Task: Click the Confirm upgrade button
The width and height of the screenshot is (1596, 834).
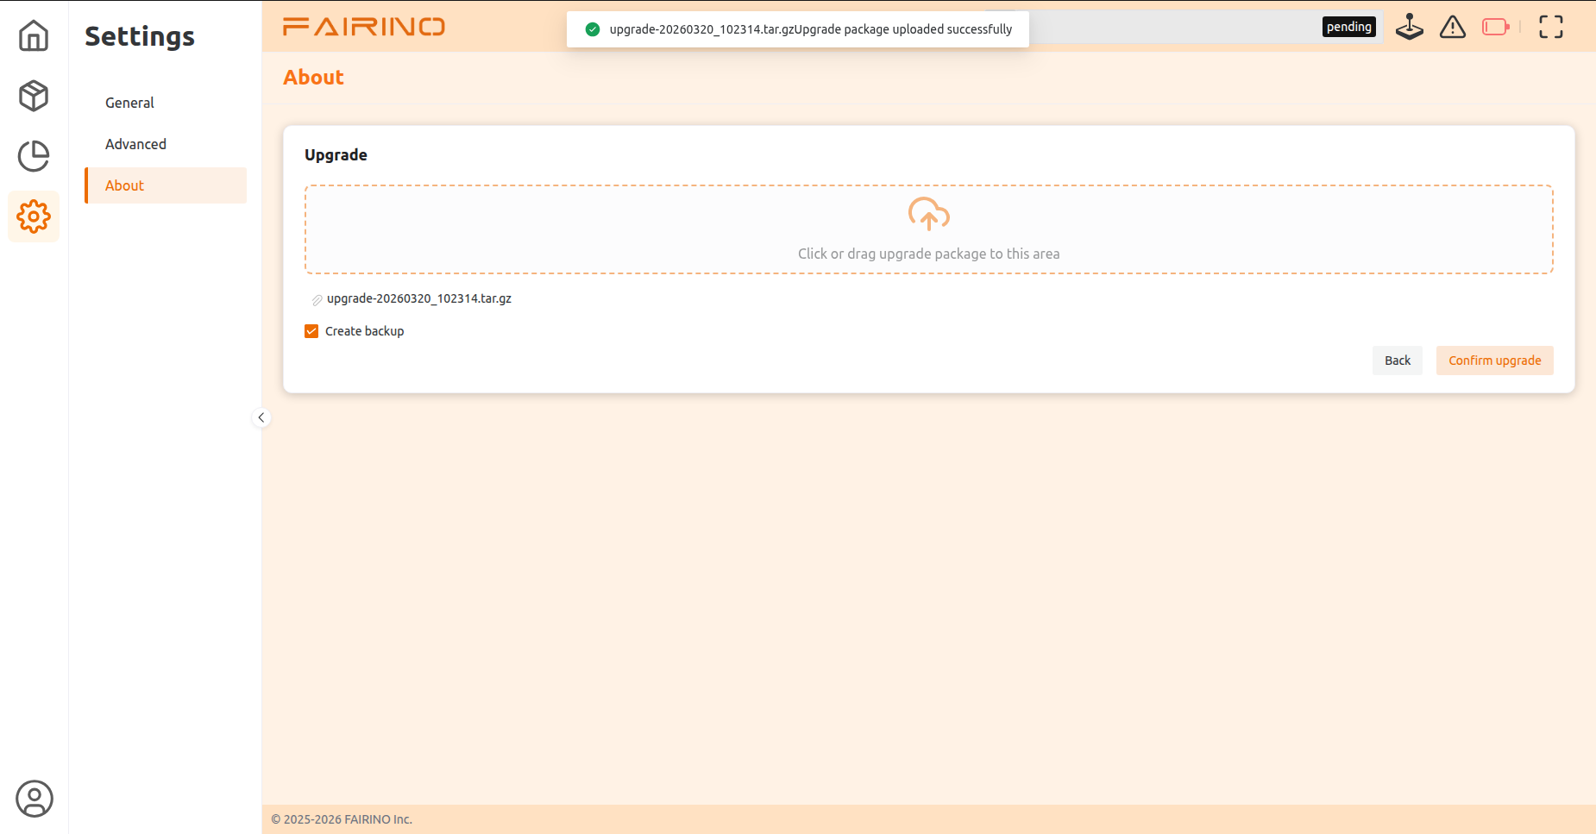Action: (1494, 361)
